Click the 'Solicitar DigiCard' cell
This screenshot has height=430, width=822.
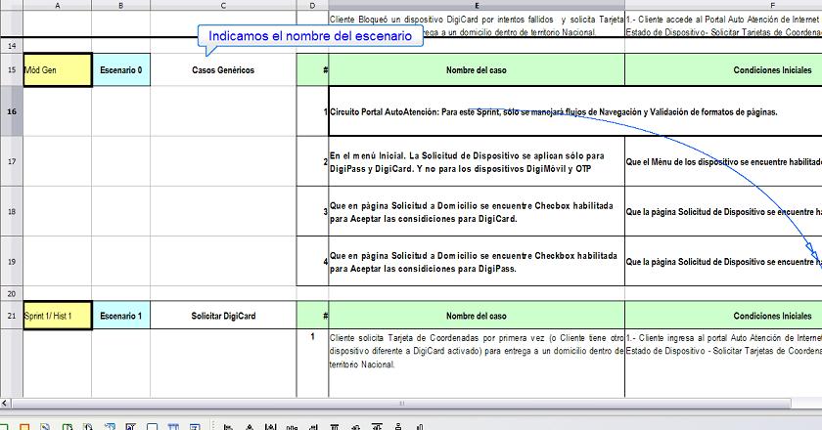point(223,316)
